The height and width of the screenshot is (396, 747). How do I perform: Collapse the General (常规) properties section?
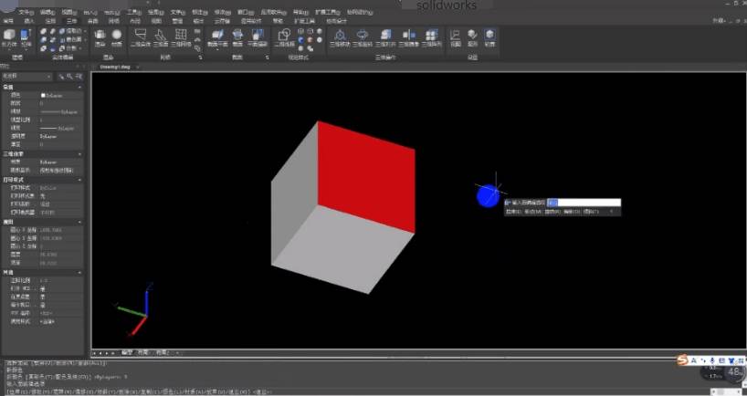[x=79, y=87]
